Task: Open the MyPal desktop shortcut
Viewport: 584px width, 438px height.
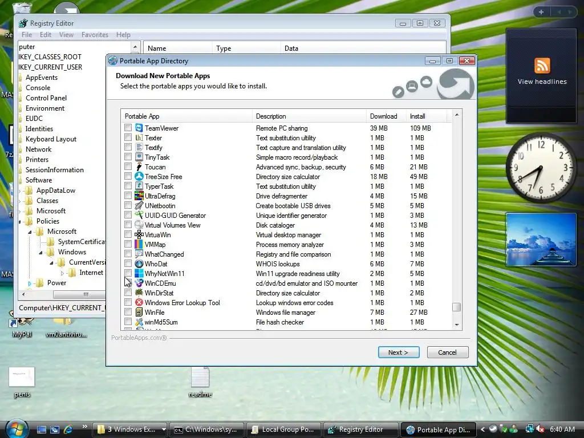Action: 22,325
